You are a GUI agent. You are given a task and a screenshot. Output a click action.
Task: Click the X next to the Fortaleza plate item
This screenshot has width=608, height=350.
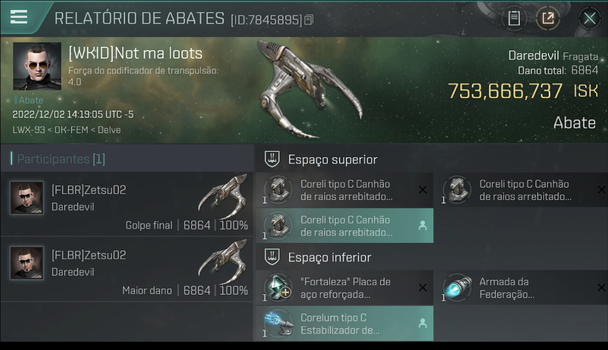(x=422, y=287)
